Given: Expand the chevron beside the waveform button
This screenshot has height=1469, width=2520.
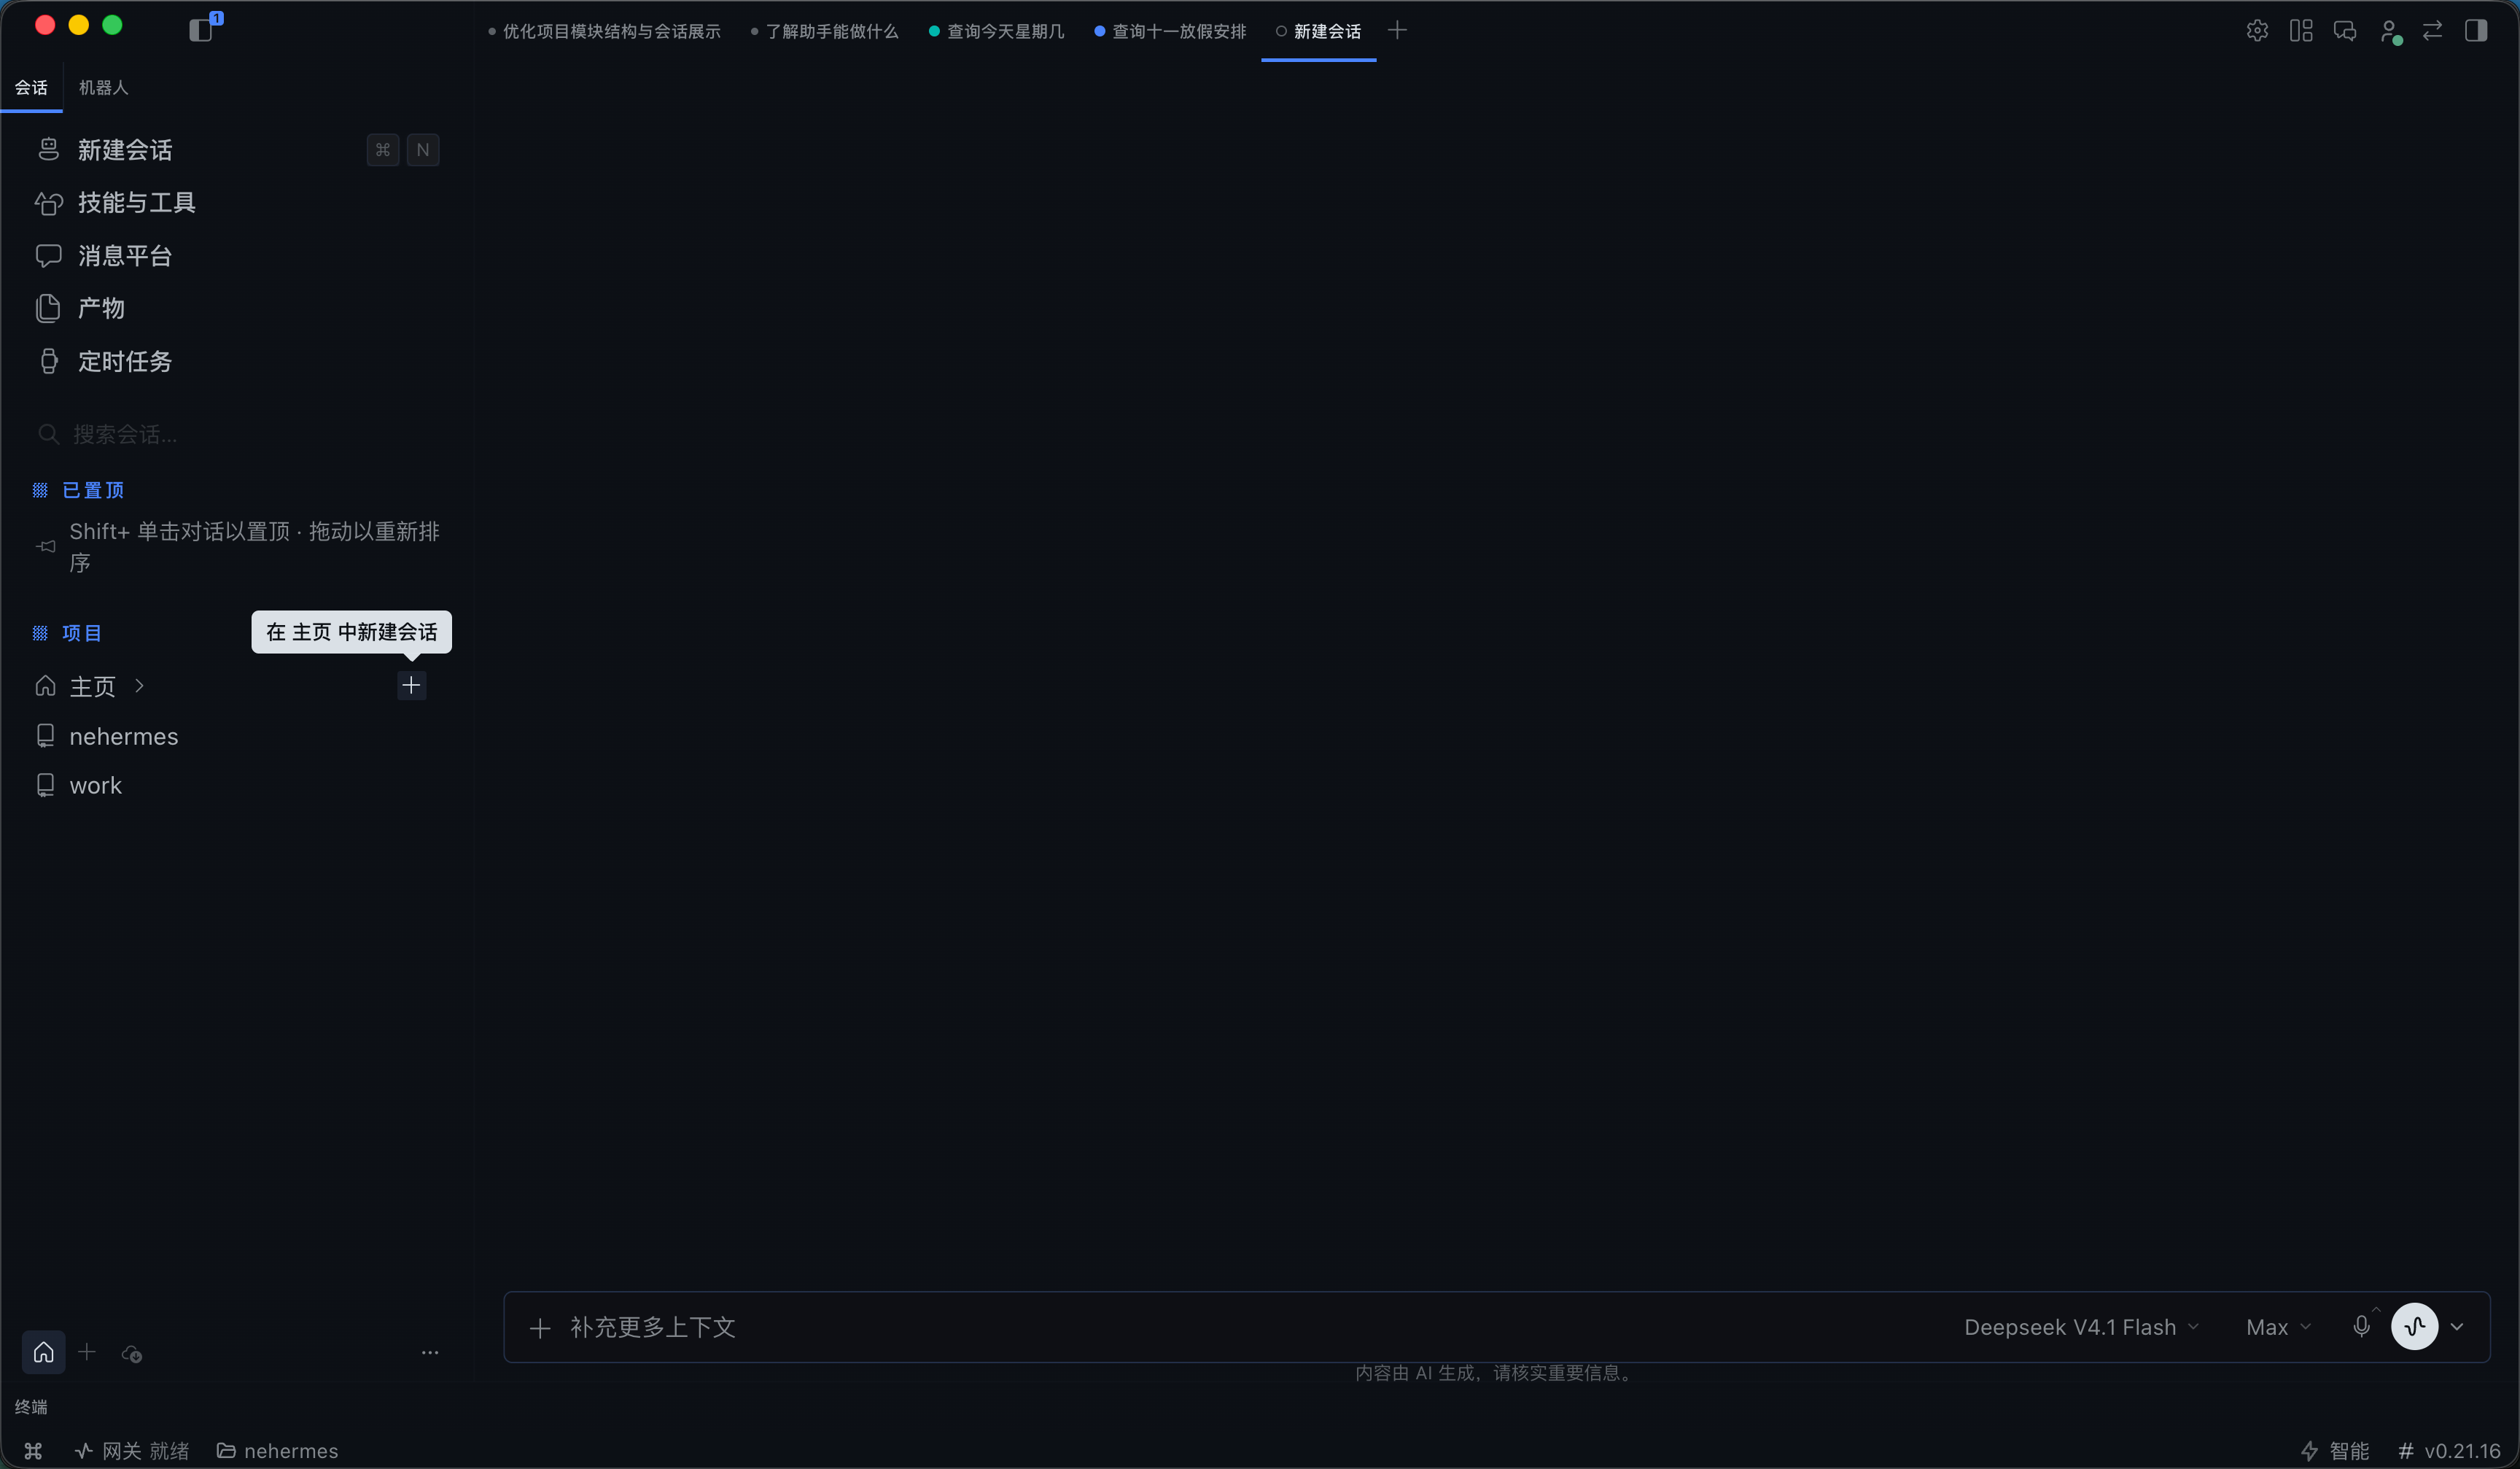Looking at the screenshot, I should coord(2457,1327).
